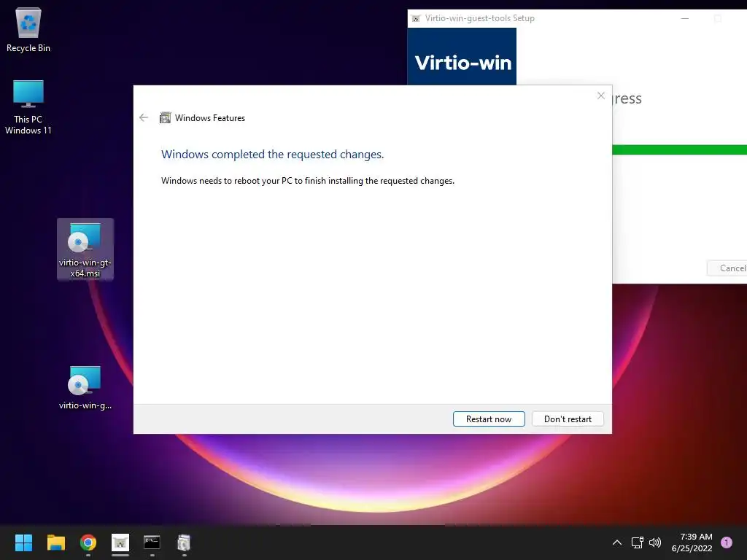747x560 pixels.
Task: Select virtio-win-gt-x64.msi desktop file
Action: coord(85,249)
